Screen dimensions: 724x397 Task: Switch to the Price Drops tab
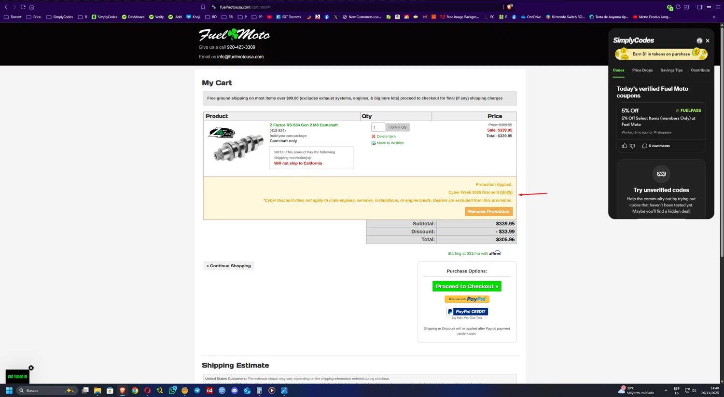coord(642,70)
